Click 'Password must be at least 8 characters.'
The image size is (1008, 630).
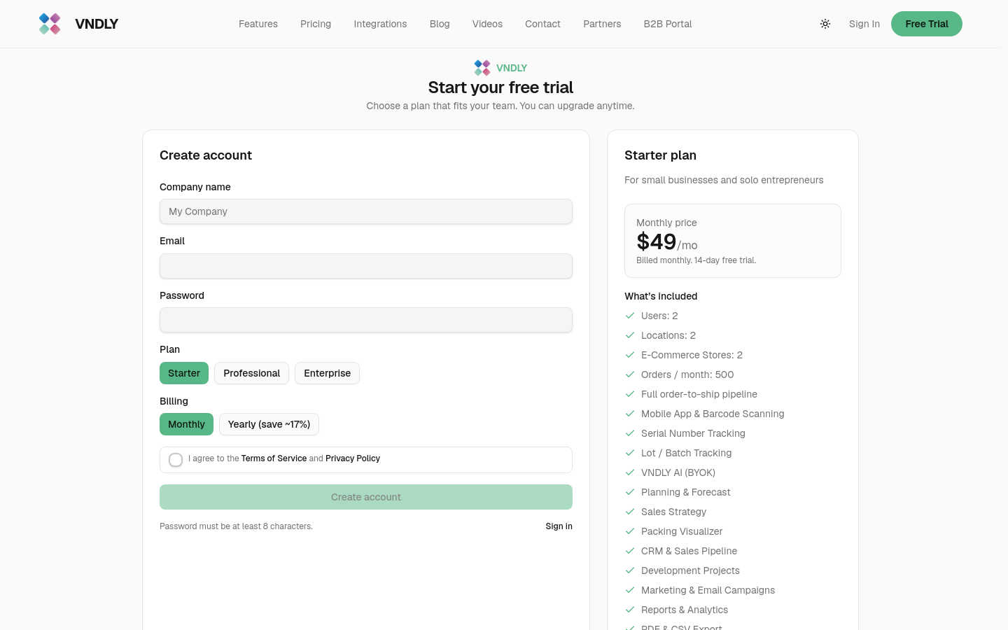coord(236,526)
